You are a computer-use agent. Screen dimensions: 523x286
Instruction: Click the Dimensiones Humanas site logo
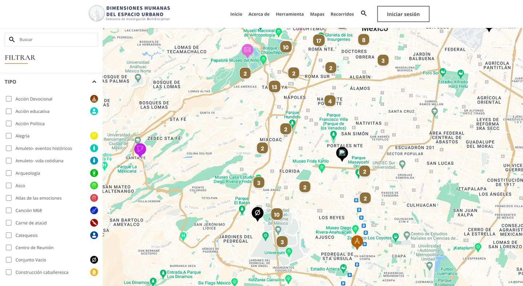point(130,13)
